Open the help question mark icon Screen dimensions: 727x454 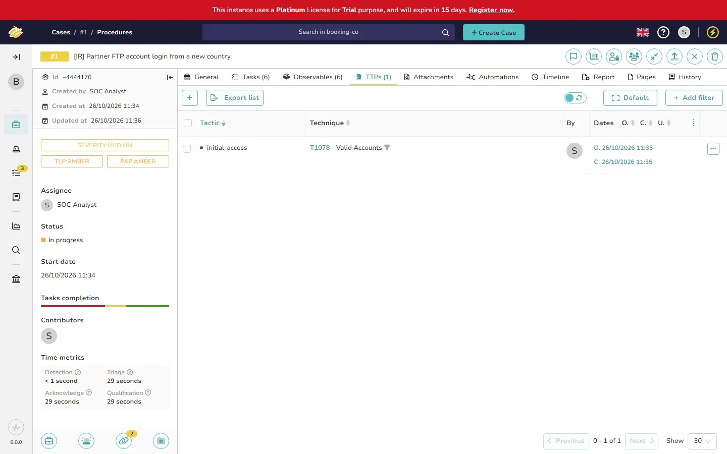tap(663, 32)
